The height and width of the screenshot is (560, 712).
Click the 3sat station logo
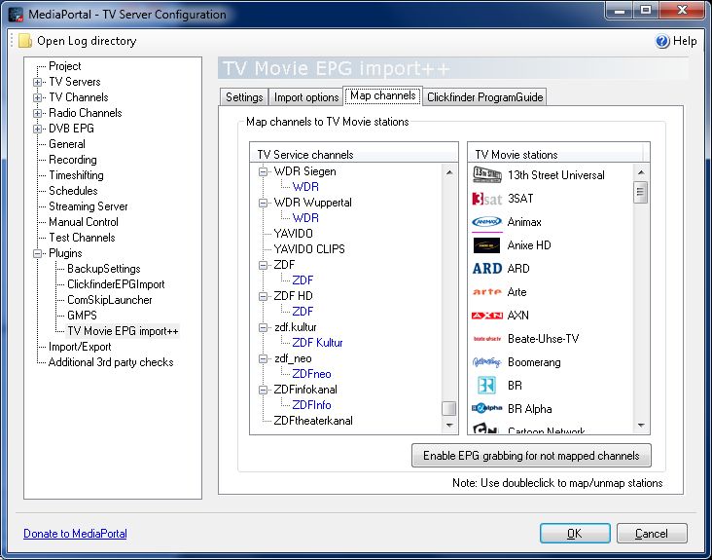coord(486,199)
